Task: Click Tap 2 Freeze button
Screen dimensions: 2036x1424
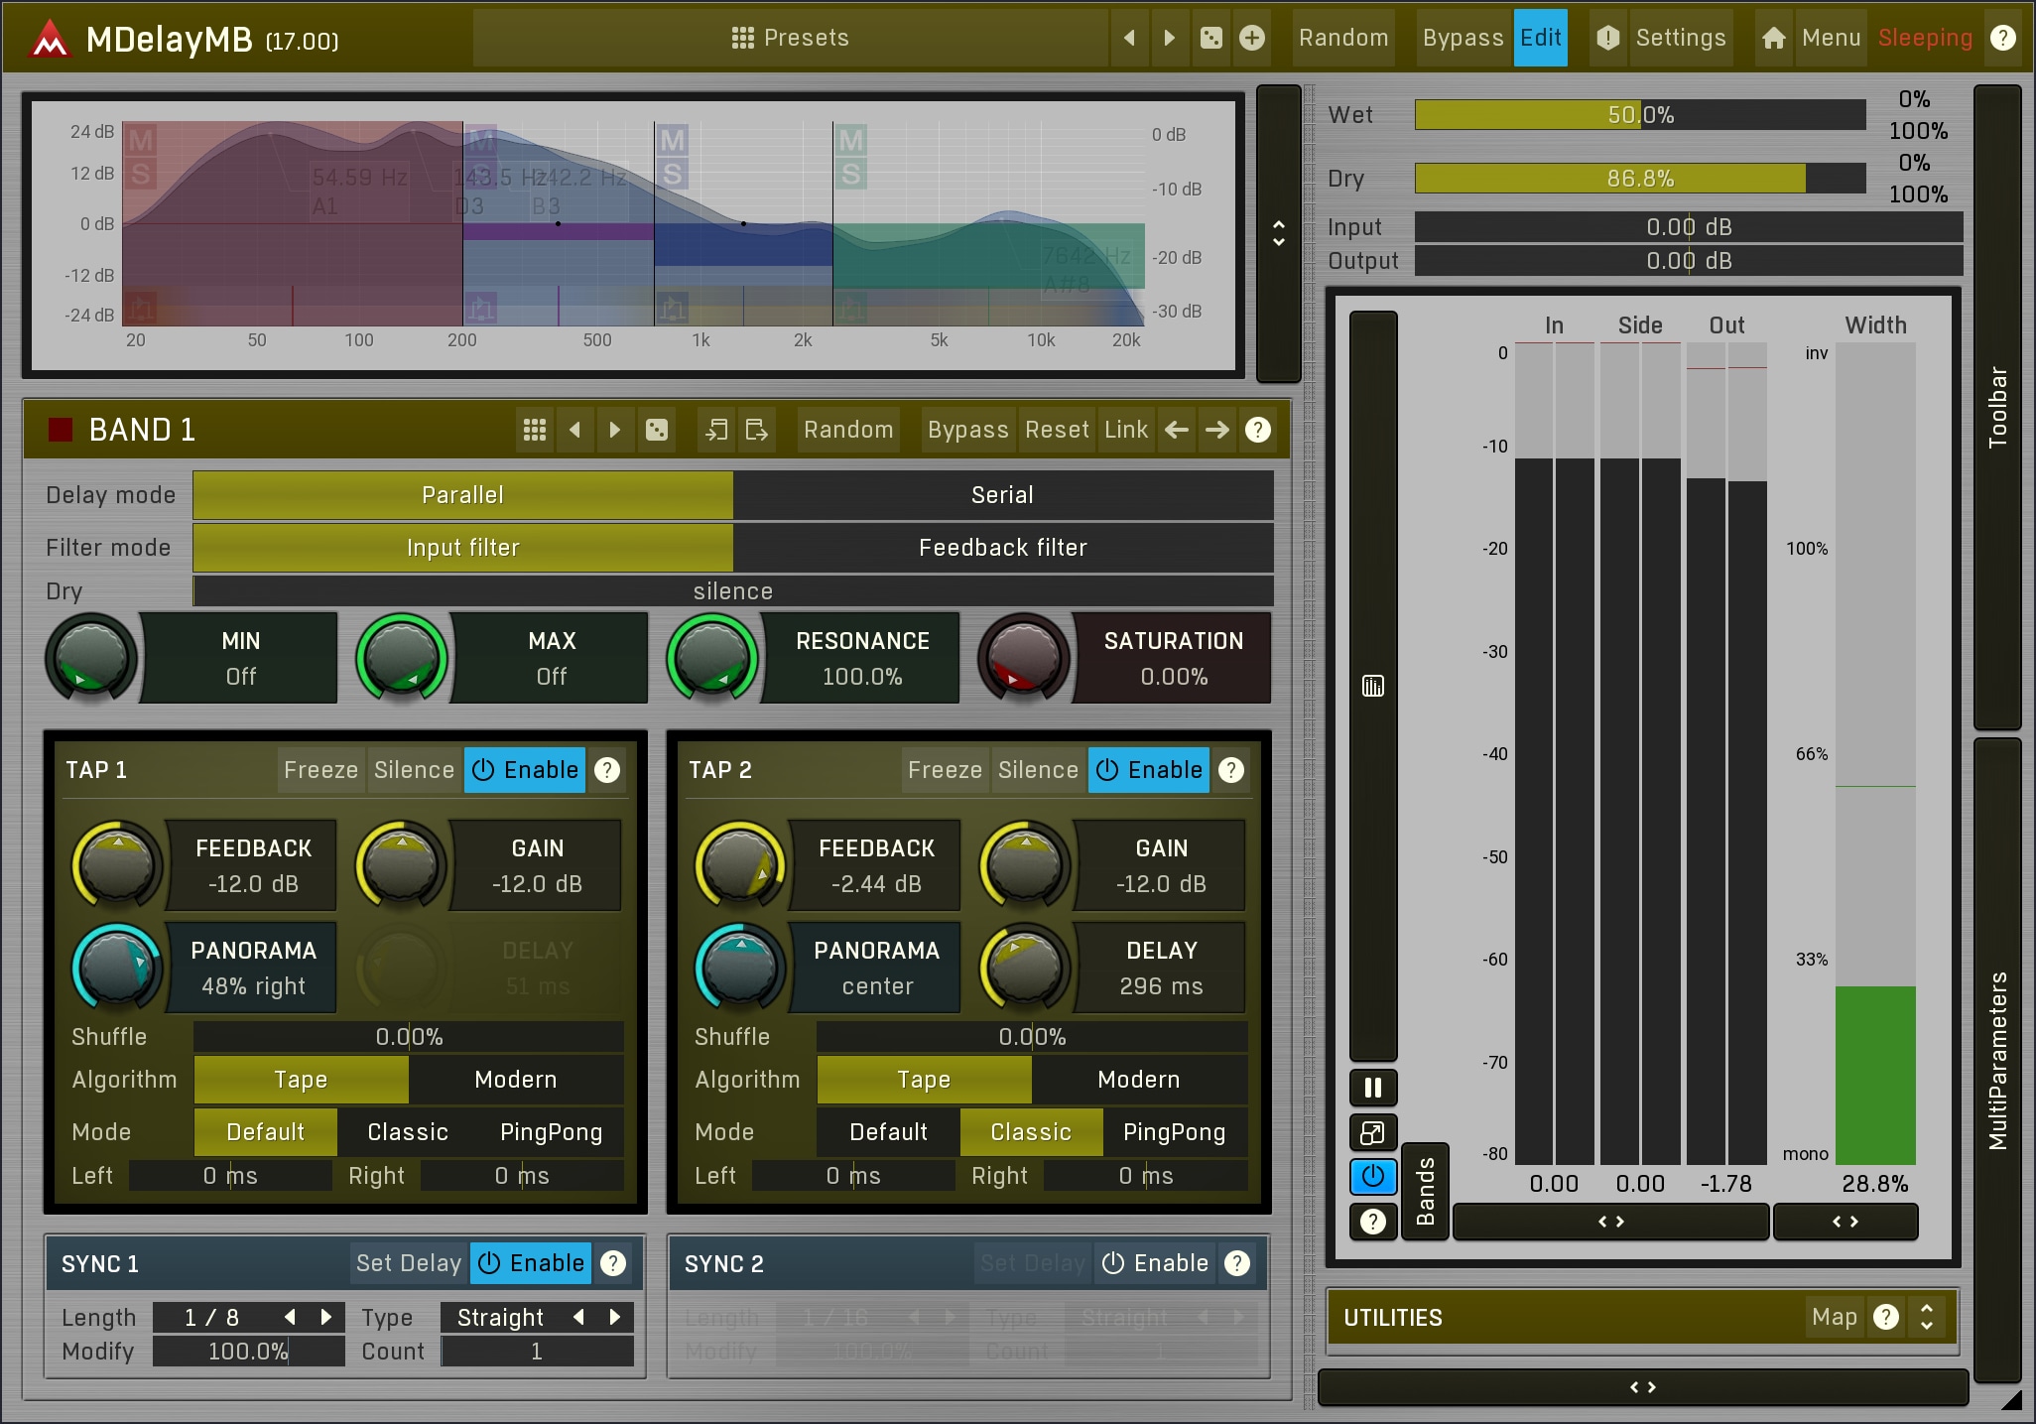Action: [945, 770]
